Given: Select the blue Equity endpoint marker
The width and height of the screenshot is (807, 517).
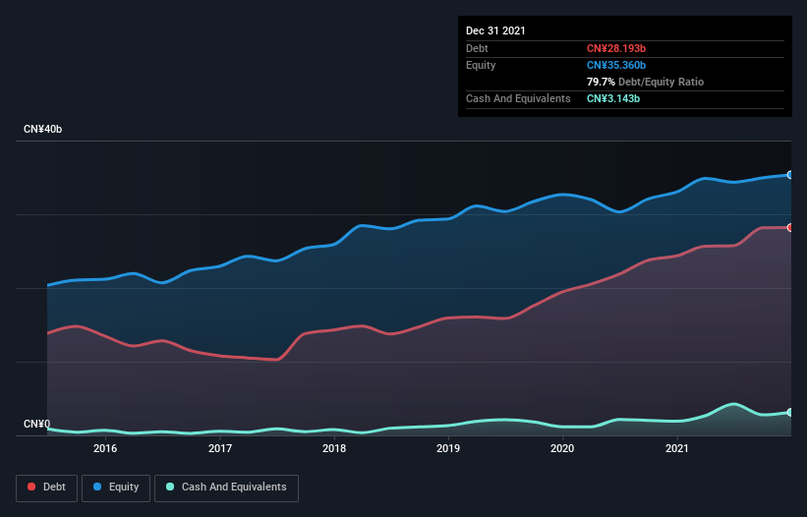Looking at the screenshot, I should 790,175.
